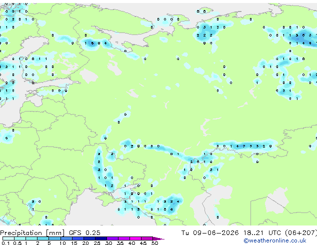Screen dimensions: 317x245
Task: Click the 35–40 mm legend swatch
Action: [124, 238]
